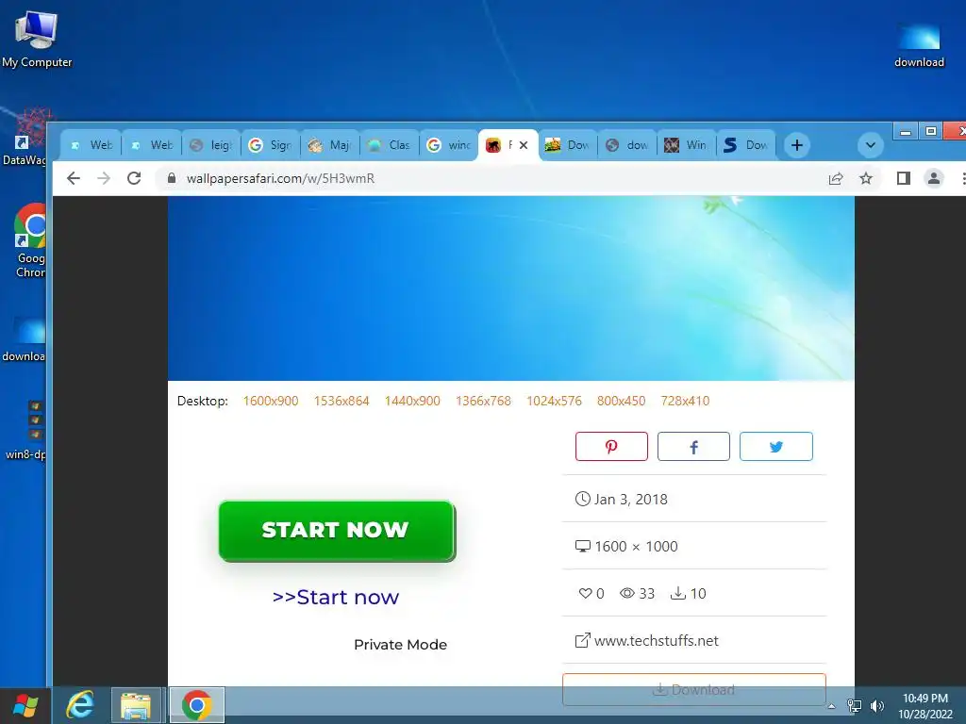Switch to the 'leig' tab

[211, 145]
